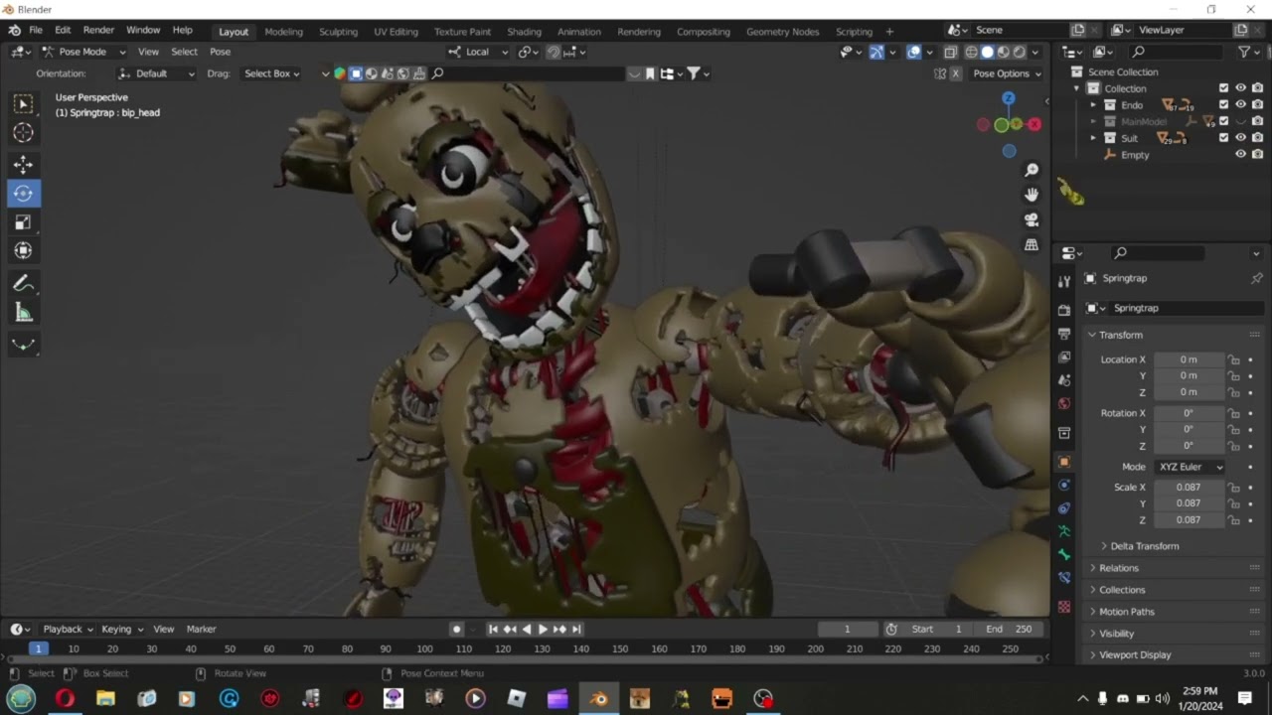Open the View Layer properties tab
Screen dimensions: 1272x715
(x=1064, y=357)
